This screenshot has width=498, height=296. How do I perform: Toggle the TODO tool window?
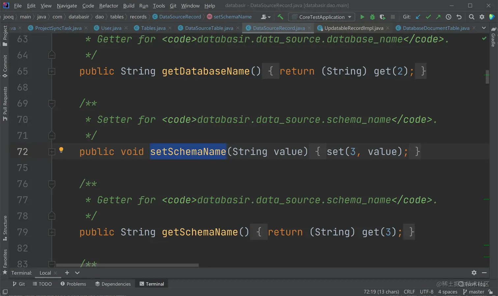[x=42, y=284]
